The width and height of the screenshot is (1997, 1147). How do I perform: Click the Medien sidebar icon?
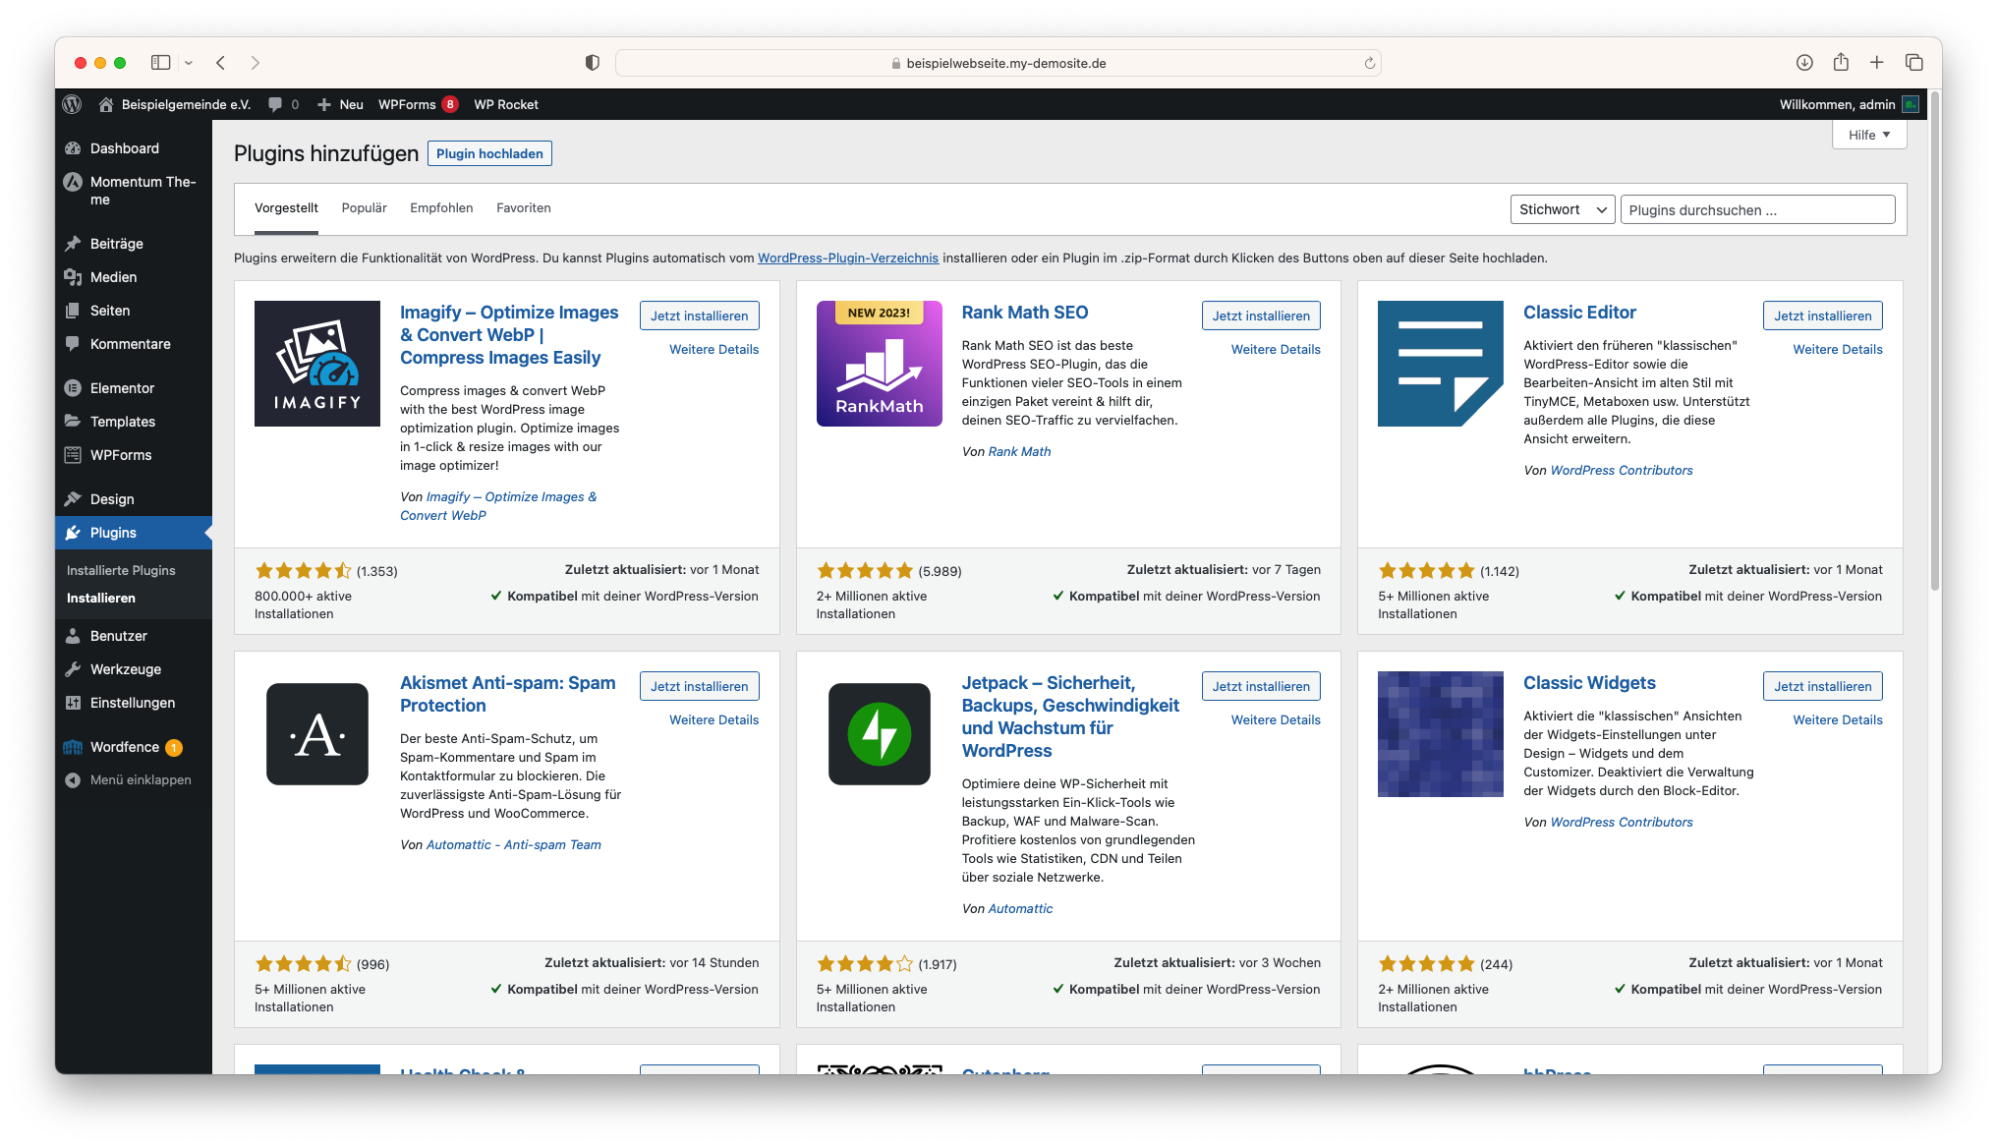tap(73, 277)
